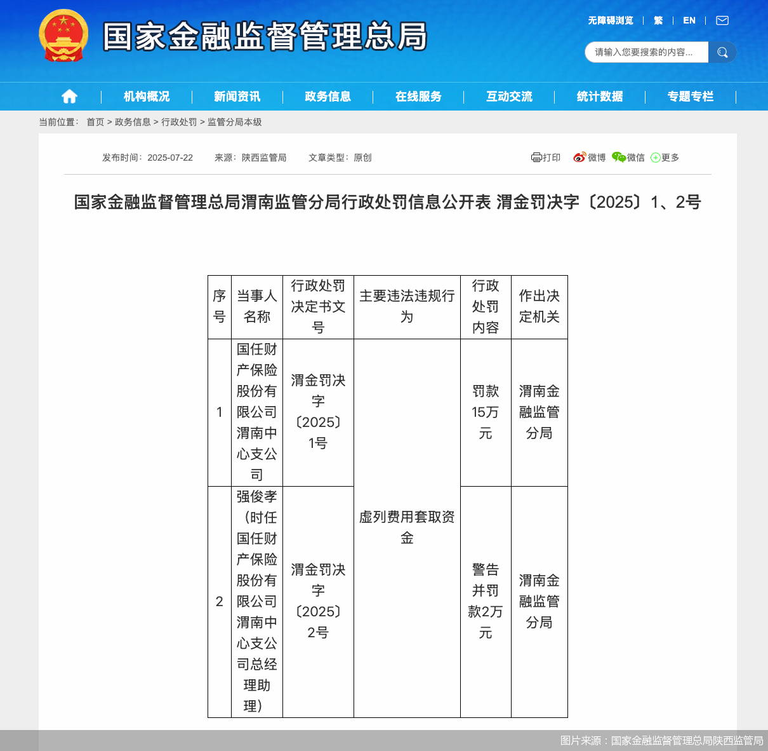
Task: Open the 互动交流 menu
Action: (x=510, y=97)
